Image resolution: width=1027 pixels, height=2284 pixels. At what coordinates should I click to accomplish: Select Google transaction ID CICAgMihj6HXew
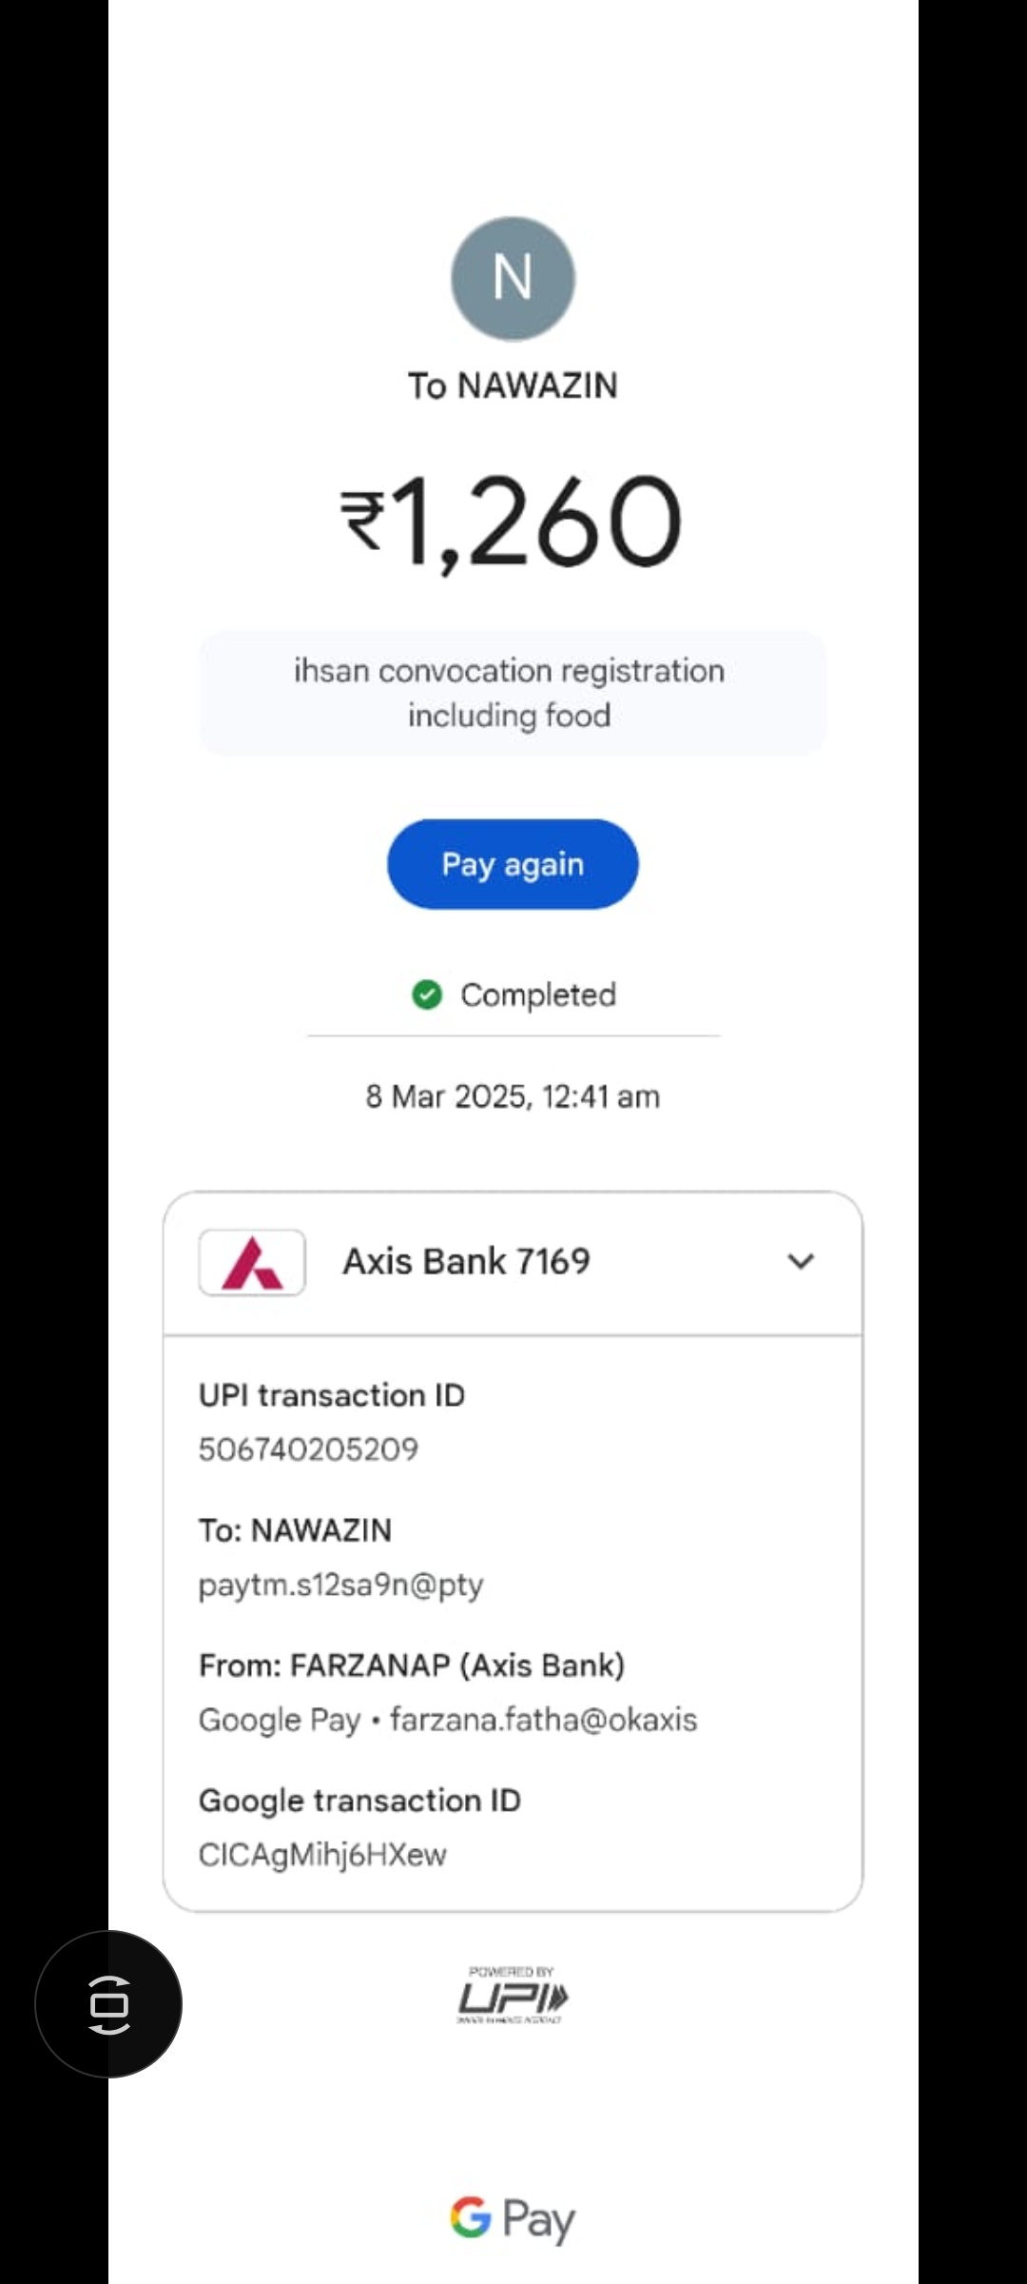coord(322,1855)
